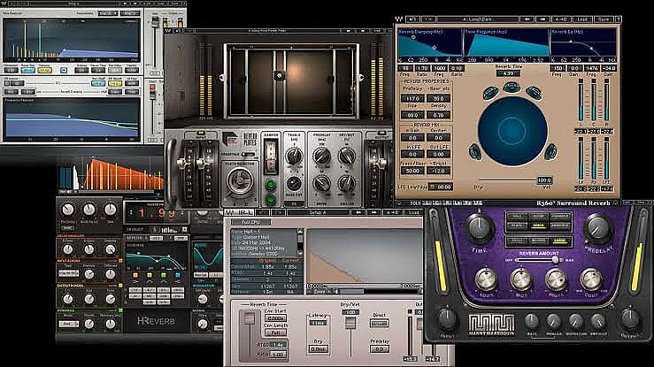Click Plate Selector dial on Reverb Plates

click(x=240, y=180)
